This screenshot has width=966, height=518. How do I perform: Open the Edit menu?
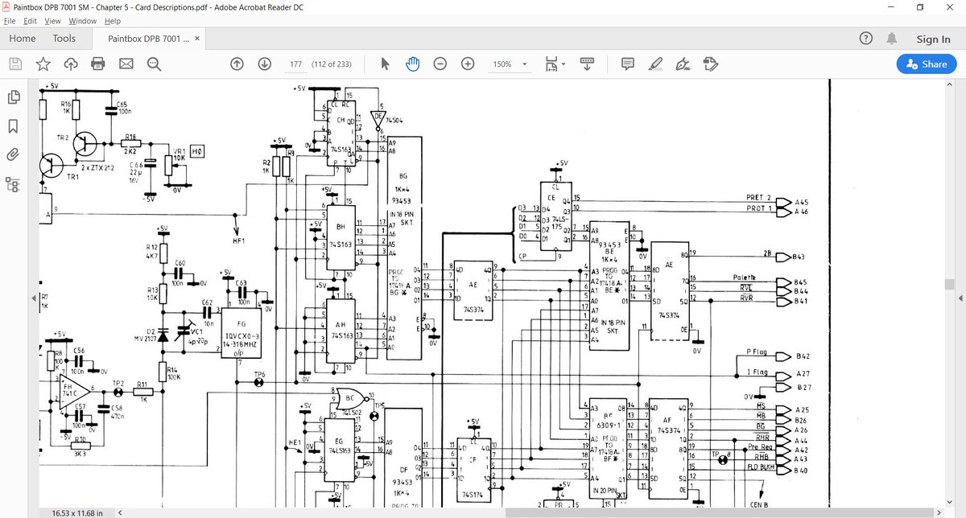(x=31, y=21)
